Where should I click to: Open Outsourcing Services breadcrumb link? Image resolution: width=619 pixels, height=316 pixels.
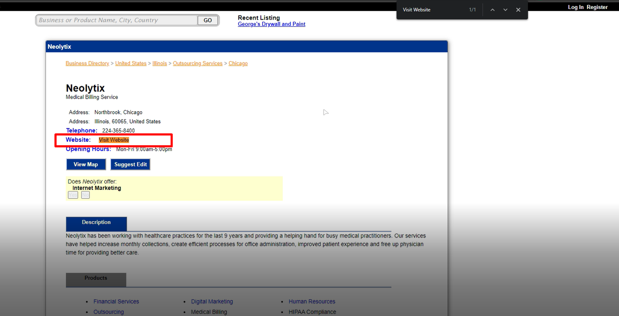click(198, 63)
